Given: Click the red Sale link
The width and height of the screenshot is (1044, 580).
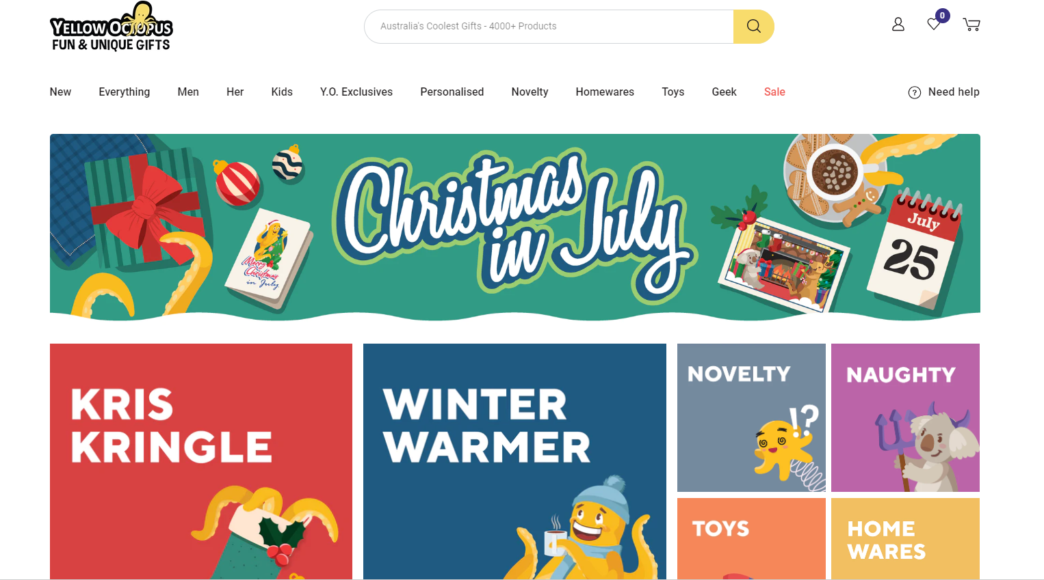Looking at the screenshot, I should click(x=774, y=92).
